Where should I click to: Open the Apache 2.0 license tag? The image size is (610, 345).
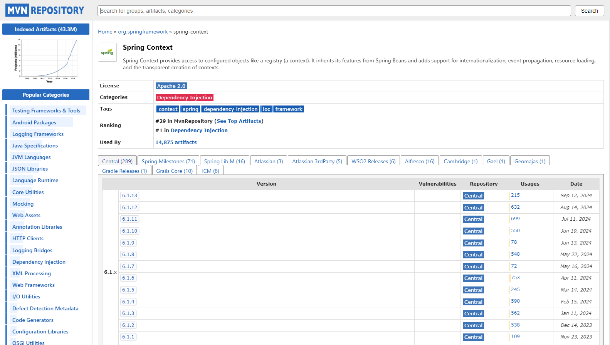(171, 86)
